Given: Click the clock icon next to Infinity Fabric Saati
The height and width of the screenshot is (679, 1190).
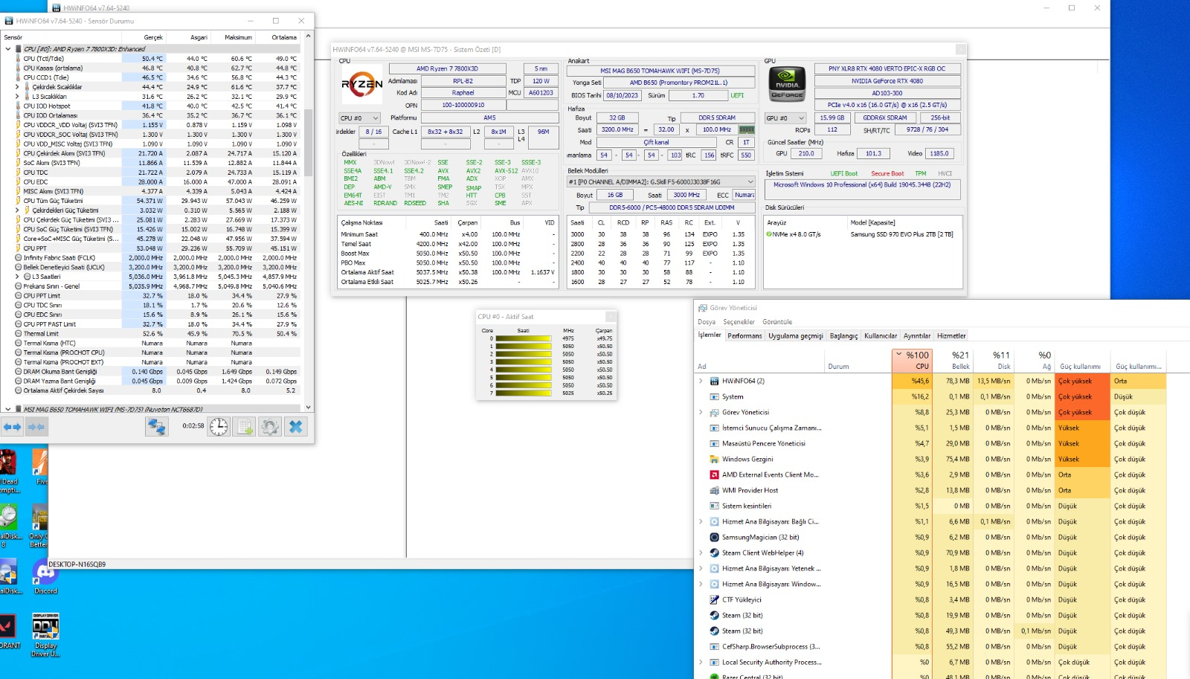Looking at the screenshot, I should click(x=19, y=258).
